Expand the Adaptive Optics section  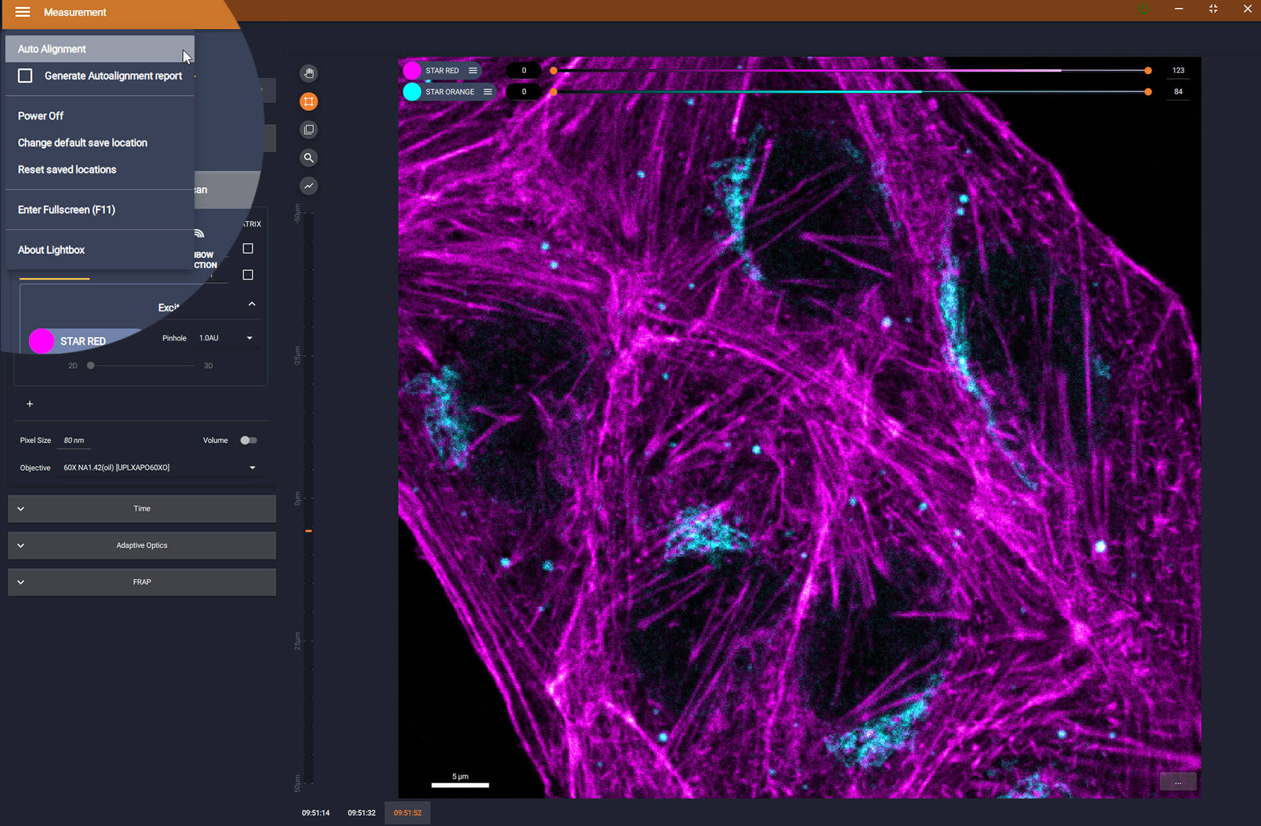141,545
